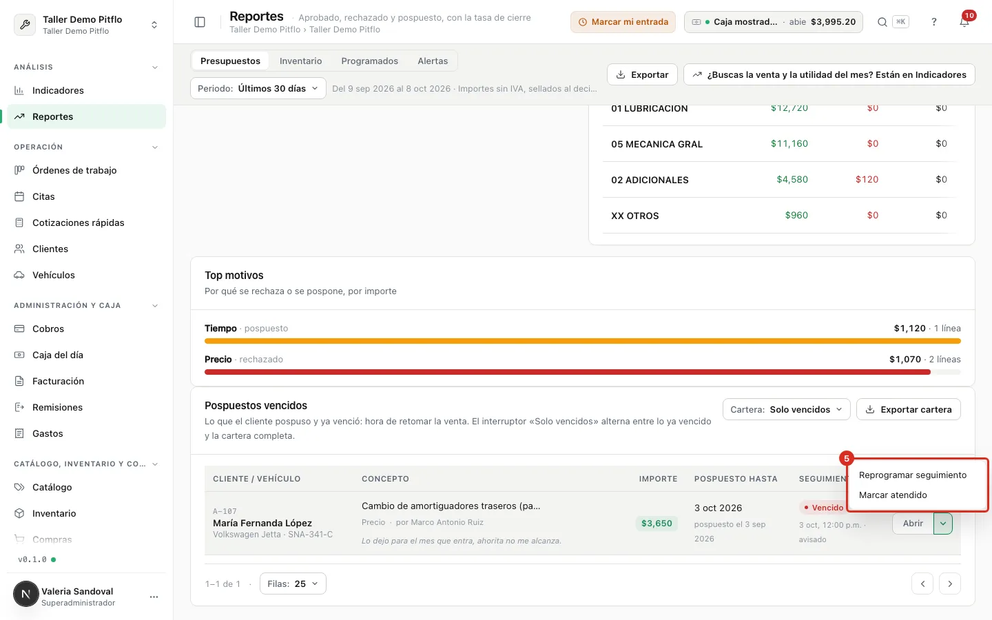Toggle the arrow dropdown beside Abrir
The width and height of the screenshot is (992, 620).
coord(943,524)
